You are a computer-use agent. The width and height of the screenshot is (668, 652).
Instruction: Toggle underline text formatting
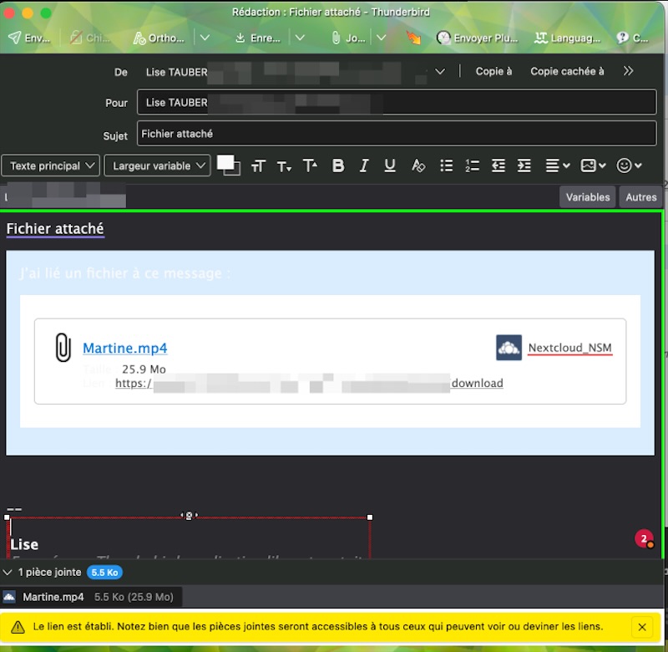[389, 166]
